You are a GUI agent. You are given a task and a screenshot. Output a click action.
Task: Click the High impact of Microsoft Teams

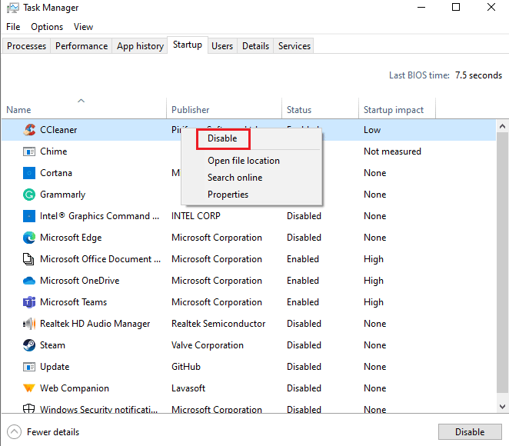click(x=374, y=302)
